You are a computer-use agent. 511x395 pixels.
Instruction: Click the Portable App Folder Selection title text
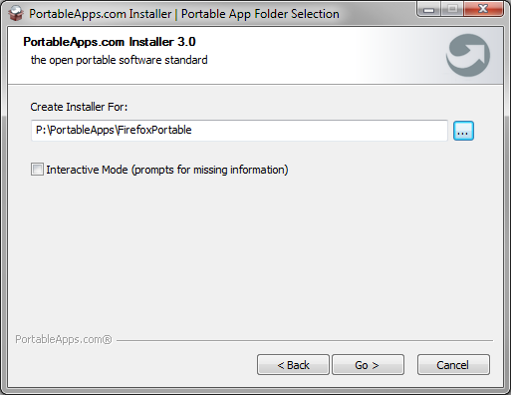pos(260,14)
